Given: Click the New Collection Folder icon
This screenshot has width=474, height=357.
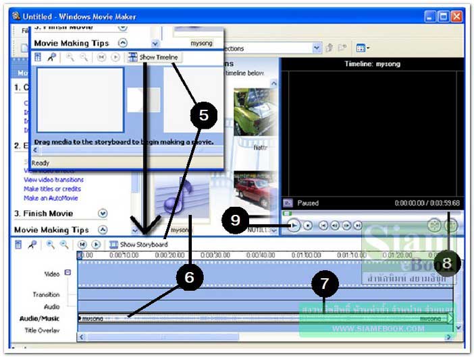Looking at the screenshot, I should [x=342, y=48].
